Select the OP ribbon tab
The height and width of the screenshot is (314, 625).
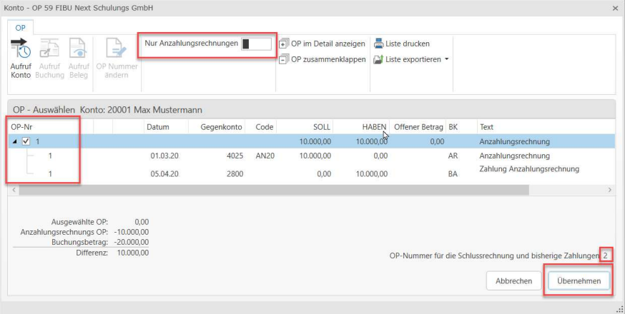pyautogui.click(x=20, y=26)
